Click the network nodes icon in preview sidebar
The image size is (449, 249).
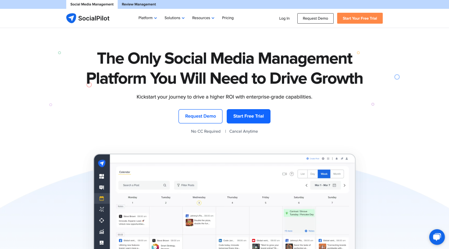[102, 210]
